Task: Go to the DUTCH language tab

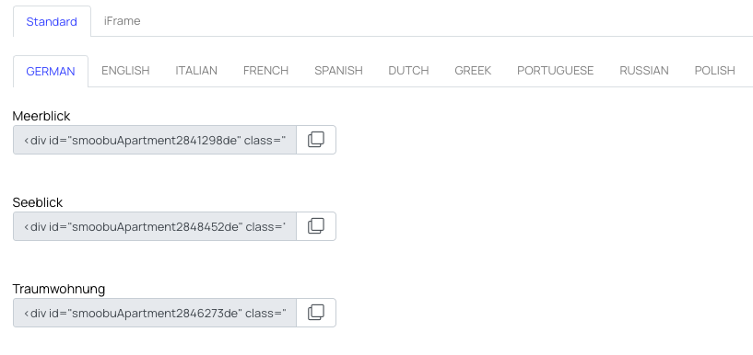Action: (408, 71)
